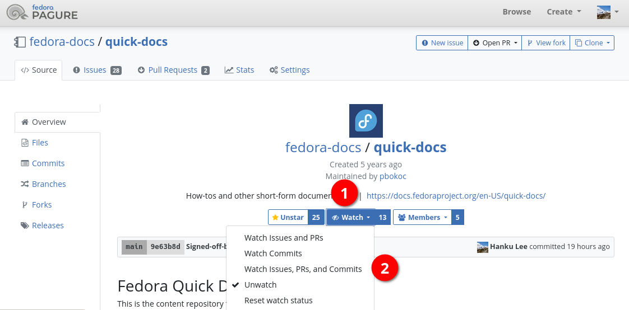Screen dimensions: 629x310
Task: Go to Browse page
Action: [x=517, y=12]
